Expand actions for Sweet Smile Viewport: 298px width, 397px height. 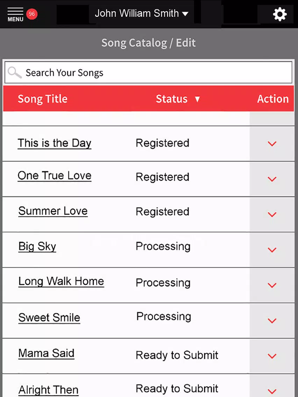click(x=272, y=321)
